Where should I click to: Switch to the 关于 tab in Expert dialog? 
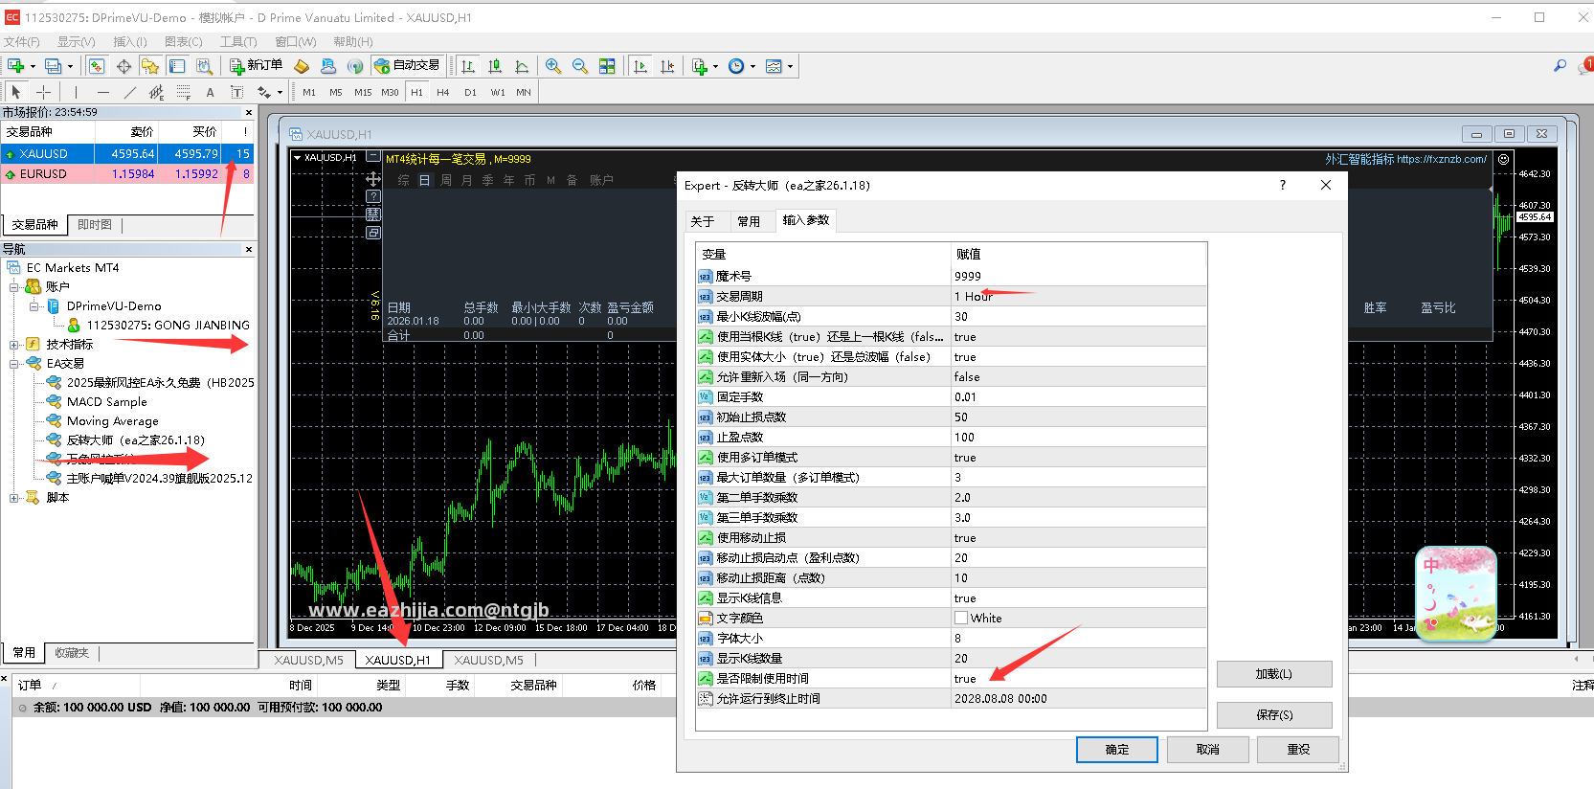point(703,221)
